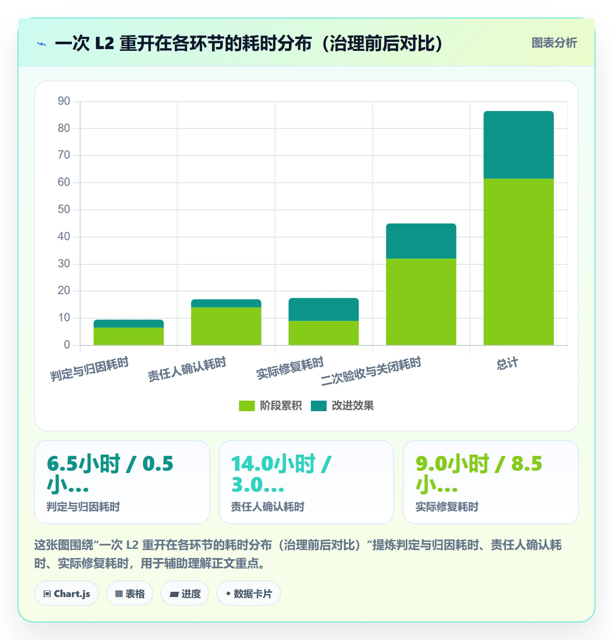Click the green segment of the 判定与归因耗时 bar
613x640 pixels.
coord(129,336)
